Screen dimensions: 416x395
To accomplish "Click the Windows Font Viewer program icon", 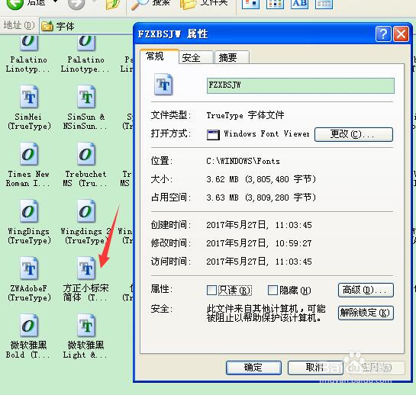I will click(213, 135).
